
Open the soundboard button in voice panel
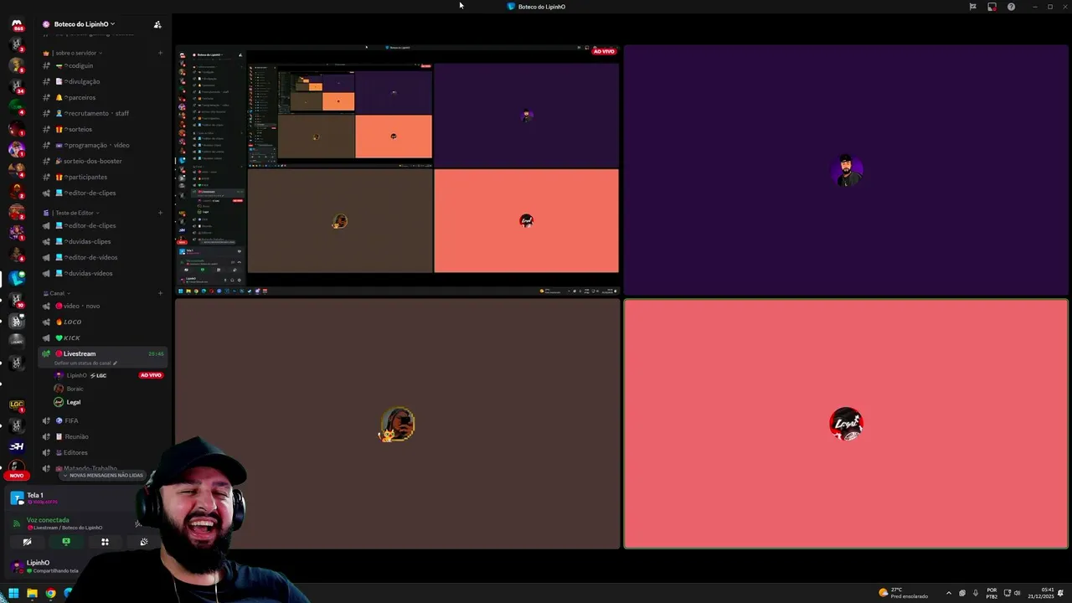144,542
